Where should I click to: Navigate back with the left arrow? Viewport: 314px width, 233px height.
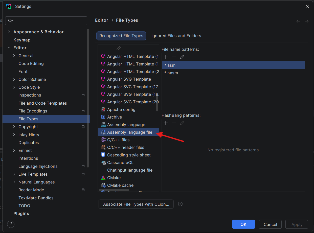pyautogui.click(x=298, y=21)
